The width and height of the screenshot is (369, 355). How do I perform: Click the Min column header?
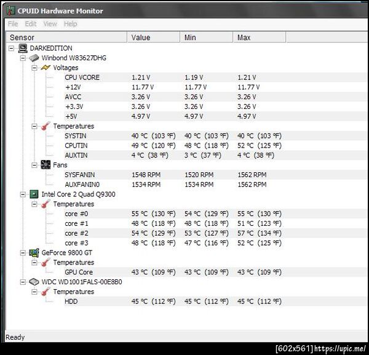(x=207, y=38)
